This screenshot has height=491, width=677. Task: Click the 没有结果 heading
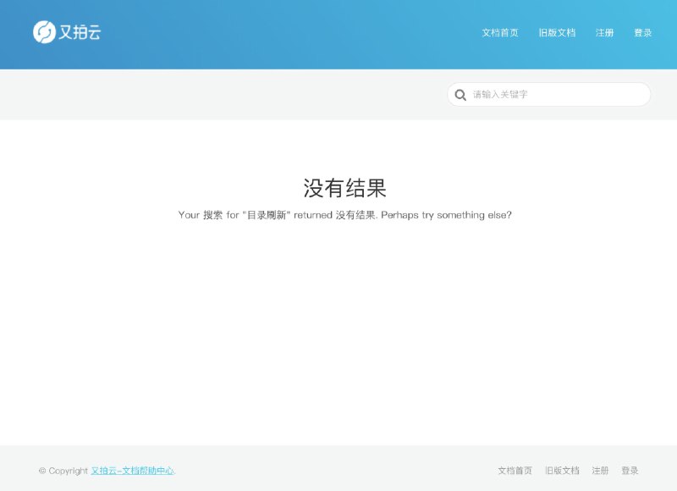pyautogui.click(x=344, y=188)
